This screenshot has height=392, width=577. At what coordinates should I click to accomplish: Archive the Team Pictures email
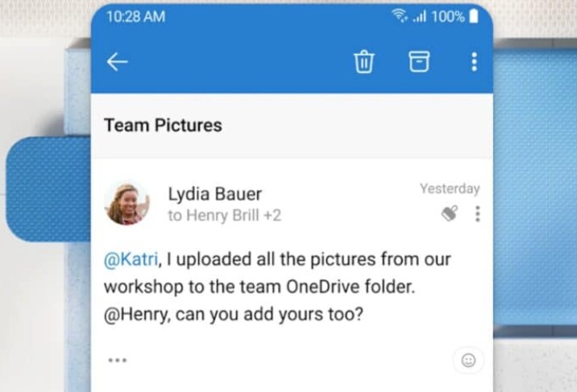[419, 62]
